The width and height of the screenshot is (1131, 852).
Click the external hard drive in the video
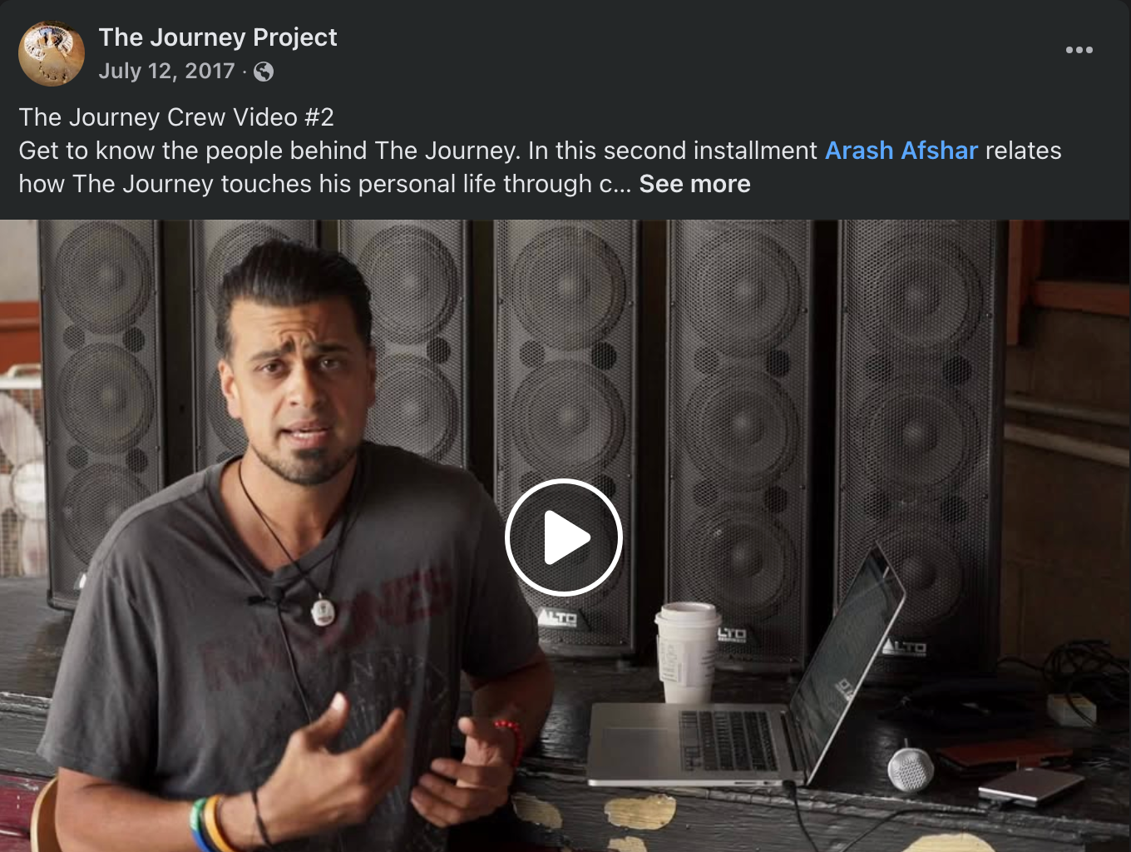point(1031,785)
